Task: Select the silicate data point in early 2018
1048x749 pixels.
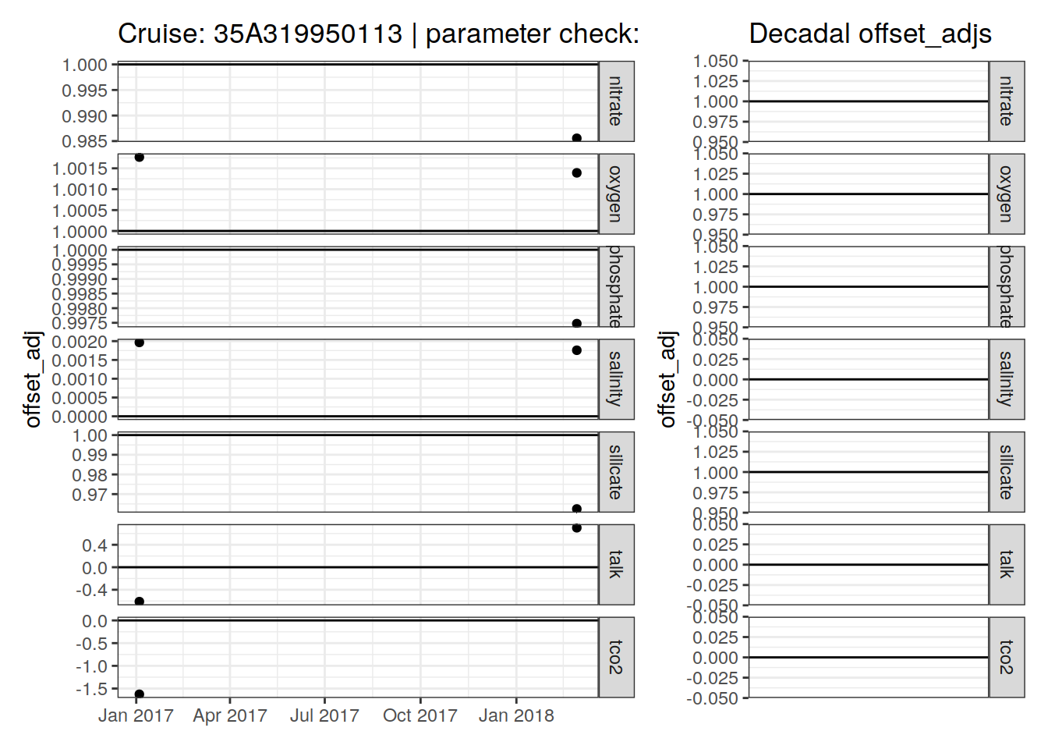Action: pyautogui.click(x=576, y=509)
